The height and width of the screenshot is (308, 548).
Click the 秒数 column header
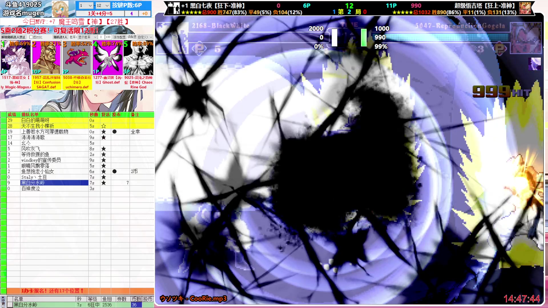pyautogui.click(x=94, y=115)
